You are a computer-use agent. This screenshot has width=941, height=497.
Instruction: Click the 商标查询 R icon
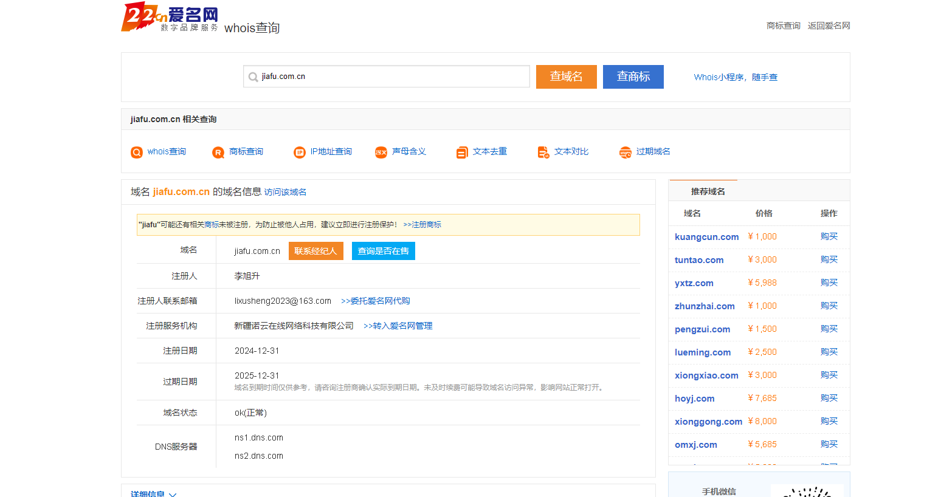[218, 152]
